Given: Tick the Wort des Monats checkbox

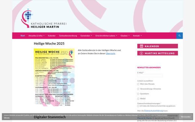Looking at the screenshot, I should click(138, 84).
